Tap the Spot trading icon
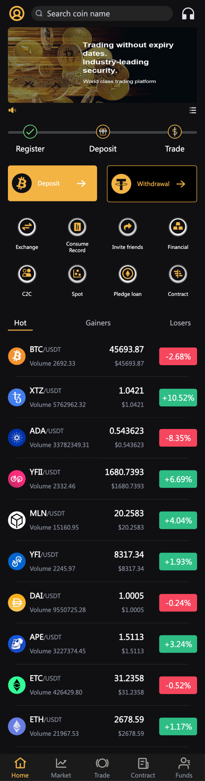Image resolution: width=205 pixels, height=781 pixels. click(77, 274)
